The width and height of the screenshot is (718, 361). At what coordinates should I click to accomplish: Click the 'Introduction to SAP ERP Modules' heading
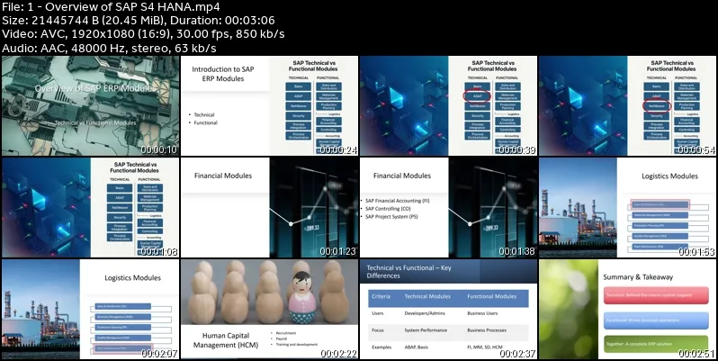223,74
